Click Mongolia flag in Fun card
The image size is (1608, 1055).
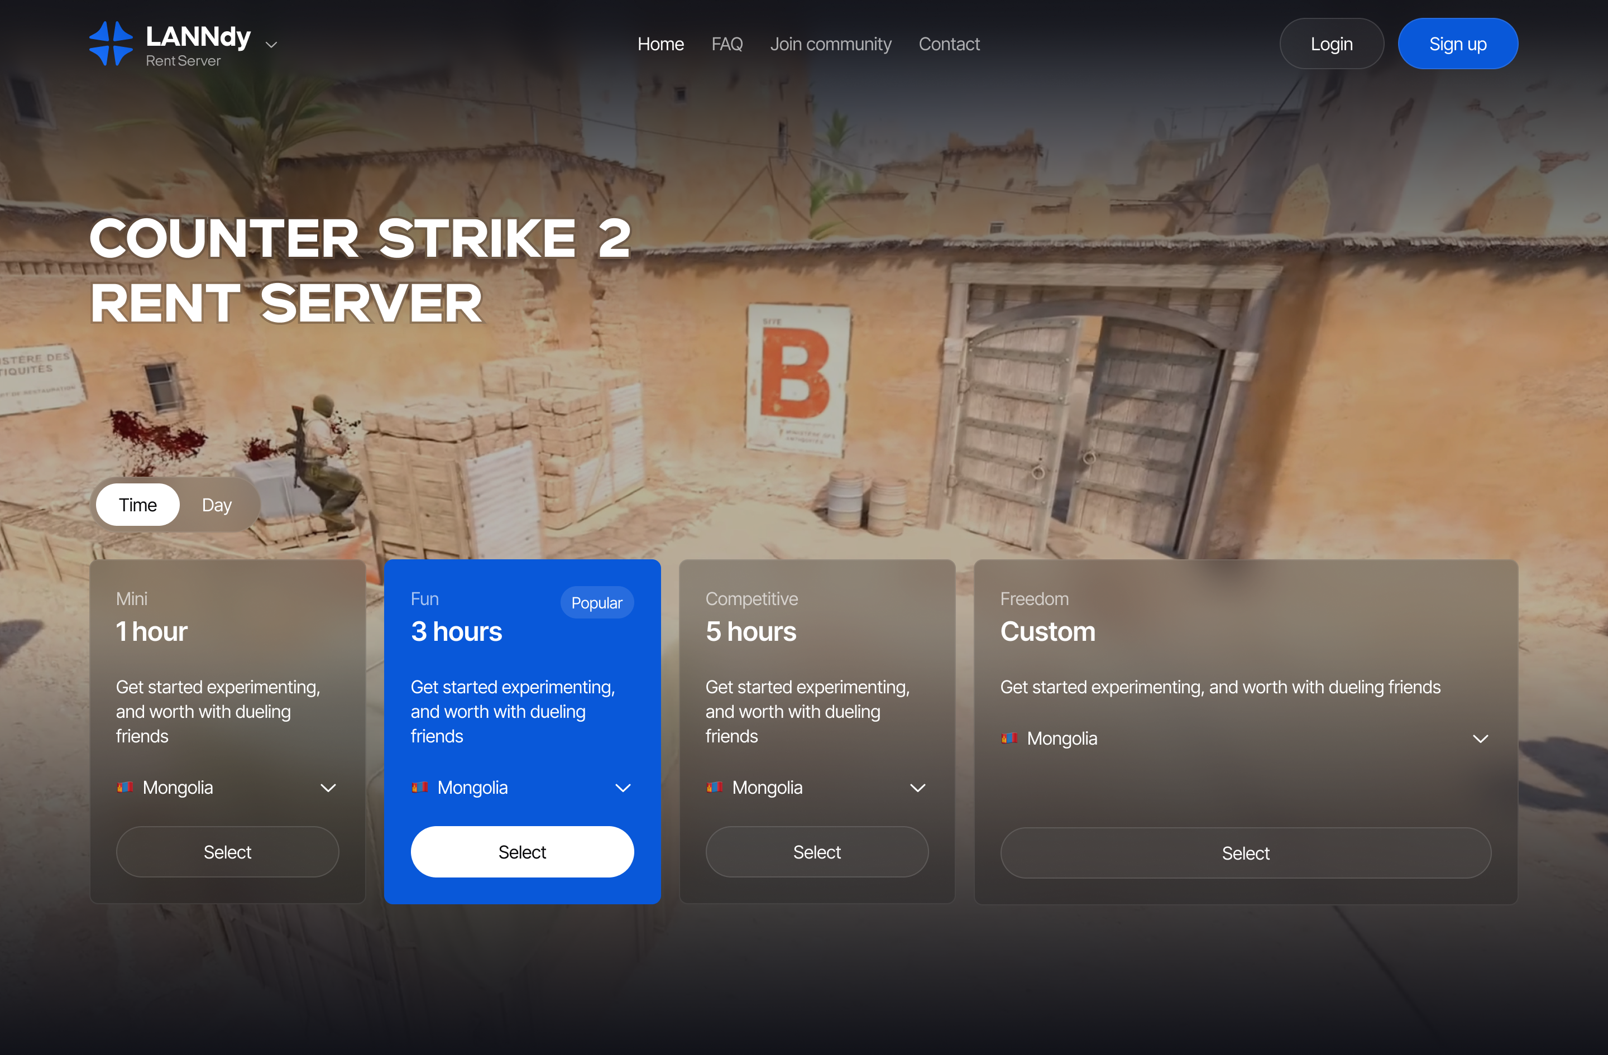point(419,787)
